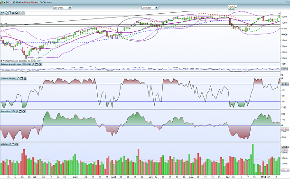Click Volume panel window icon

(x=13, y=144)
